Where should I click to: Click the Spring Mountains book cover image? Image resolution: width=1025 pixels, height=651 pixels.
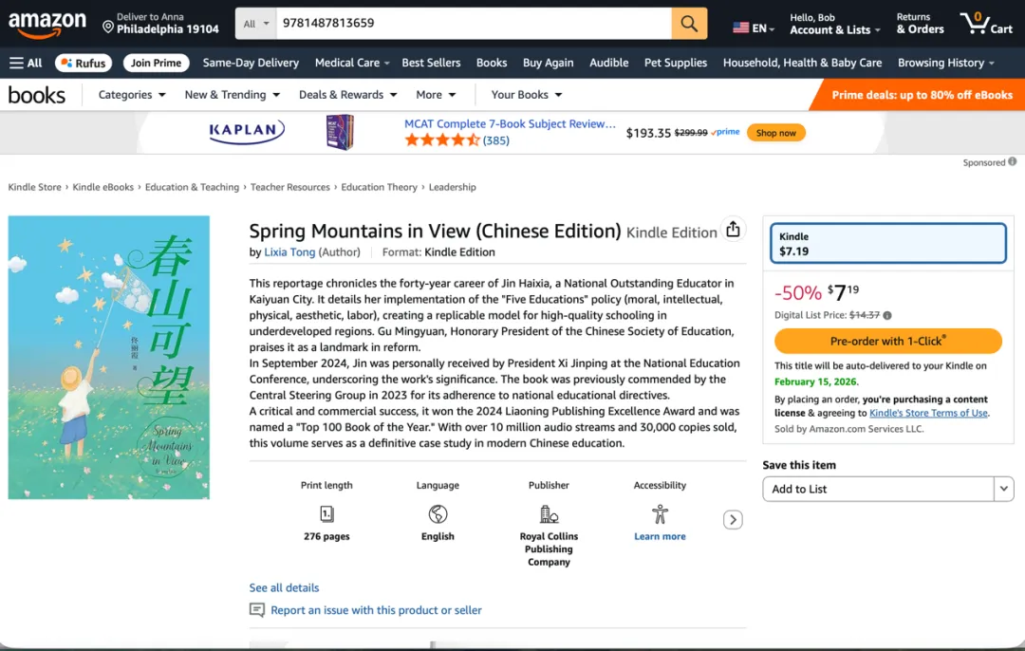tap(109, 357)
